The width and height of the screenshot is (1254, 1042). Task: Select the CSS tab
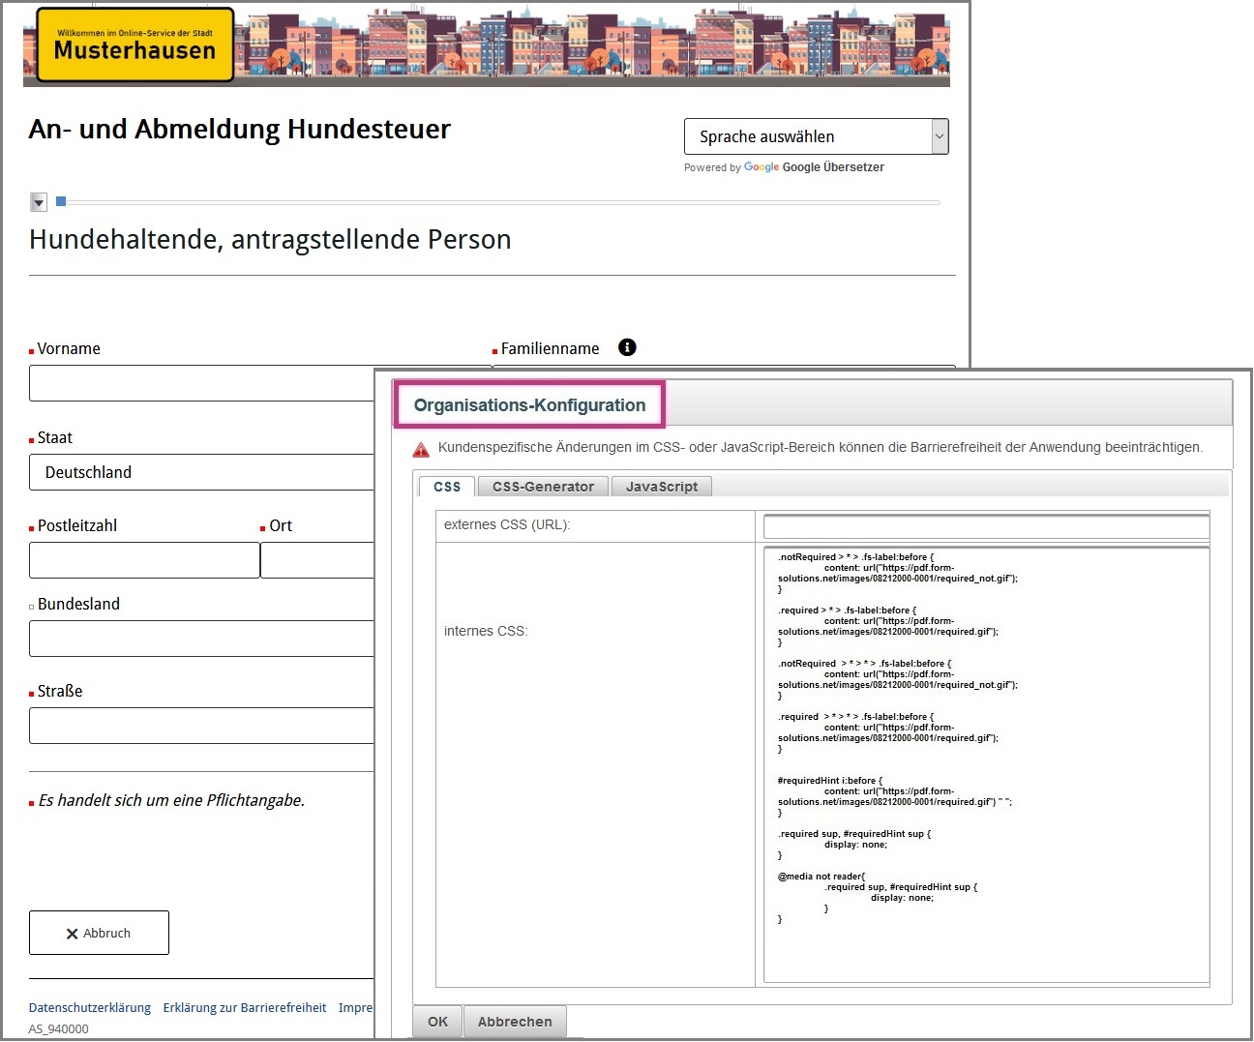pyautogui.click(x=447, y=487)
